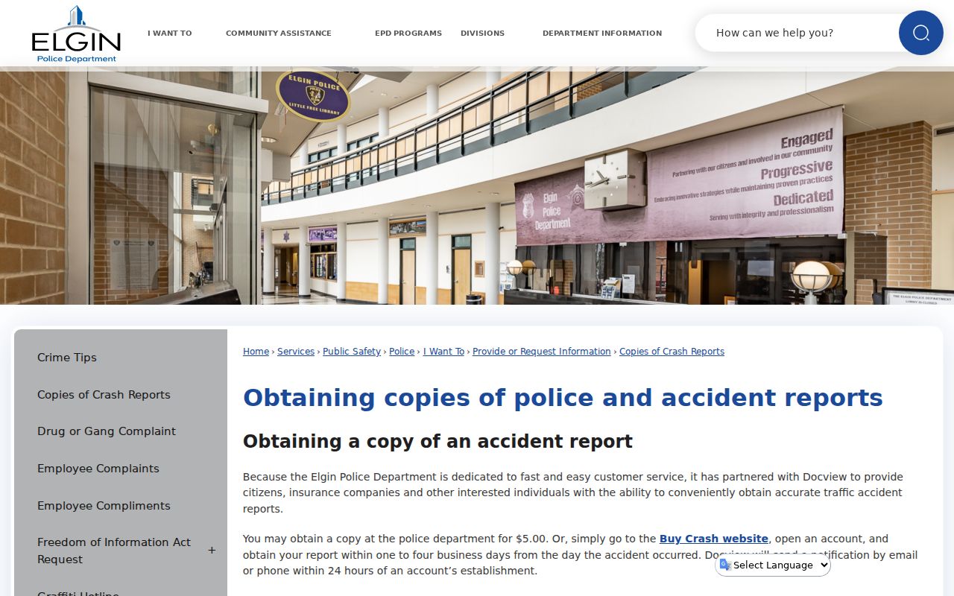This screenshot has height=596, width=954.
Task: Open the EPD Programs menu
Action: [408, 33]
